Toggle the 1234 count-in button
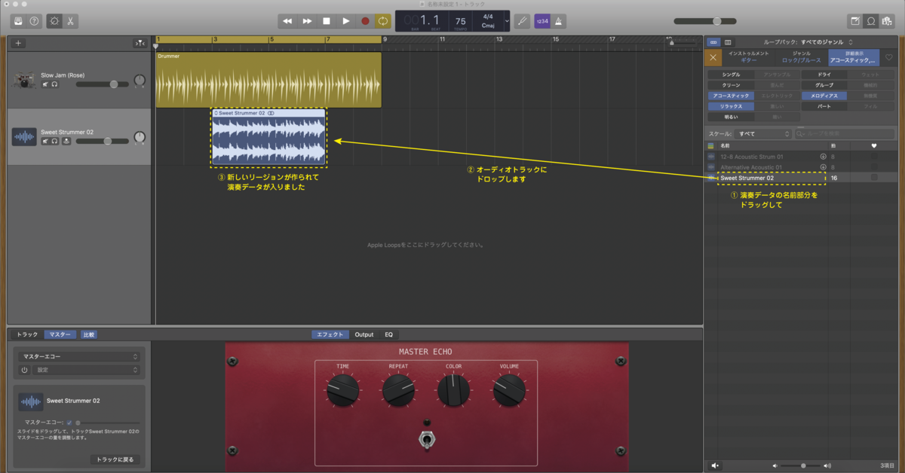The width and height of the screenshot is (905, 473). (542, 21)
